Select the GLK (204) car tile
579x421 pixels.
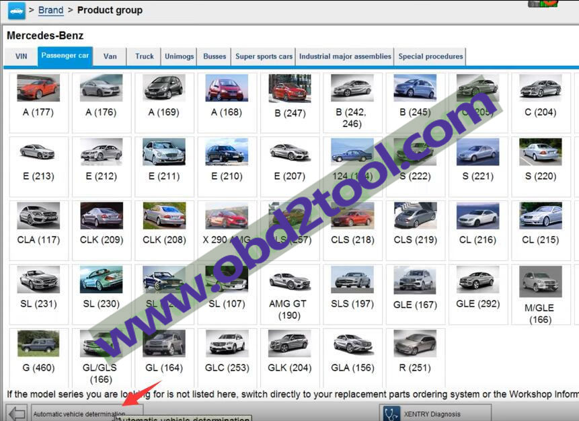click(x=290, y=358)
